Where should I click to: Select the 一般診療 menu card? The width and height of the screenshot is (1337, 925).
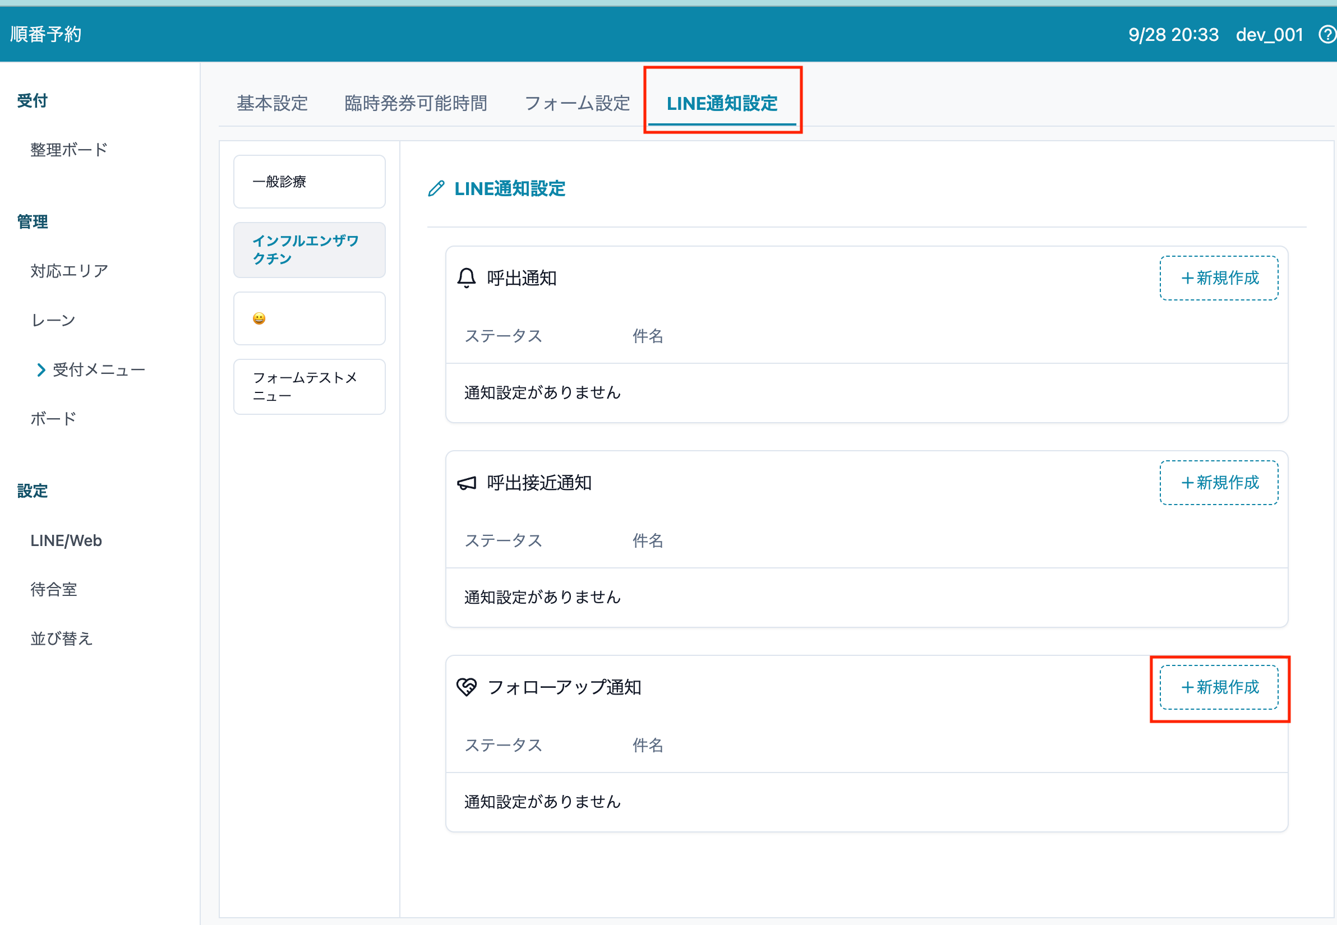pyautogui.click(x=309, y=182)
